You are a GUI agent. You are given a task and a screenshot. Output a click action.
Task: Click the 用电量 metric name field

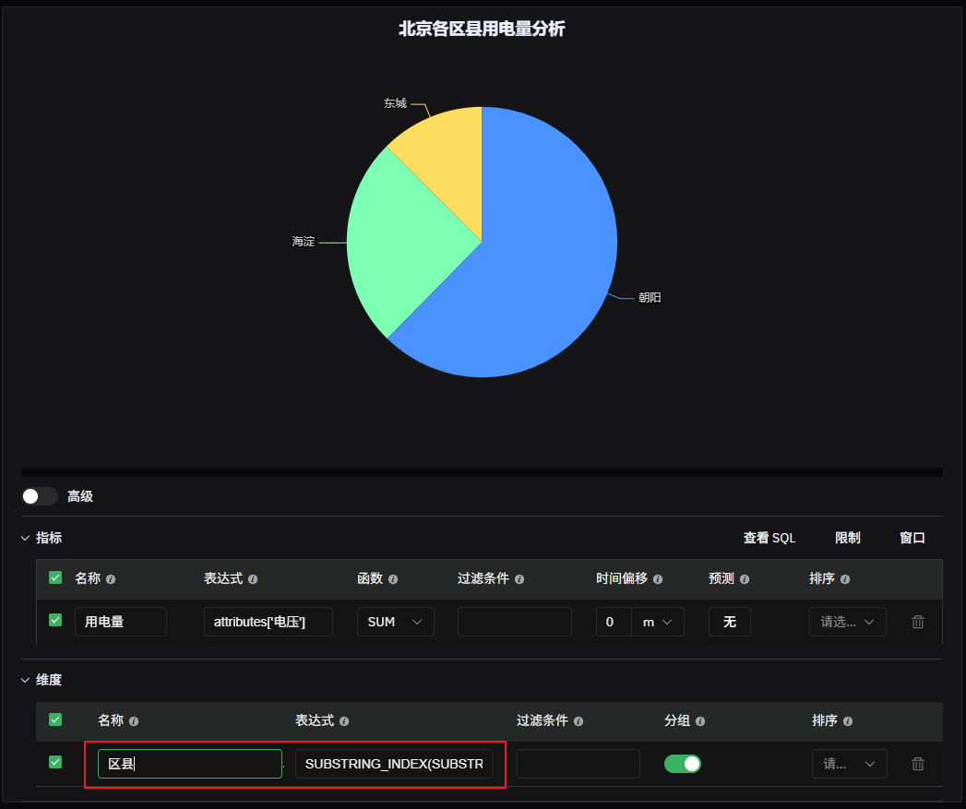point(121,622)
